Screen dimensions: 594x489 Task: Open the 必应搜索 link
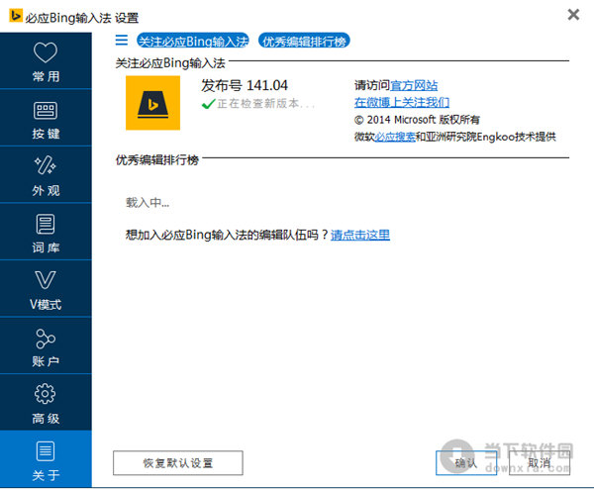pyautogui.click(x=395, y=137)
